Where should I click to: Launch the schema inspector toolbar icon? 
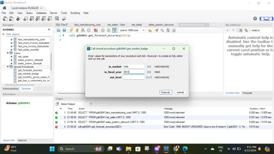[x=18, y=19]
